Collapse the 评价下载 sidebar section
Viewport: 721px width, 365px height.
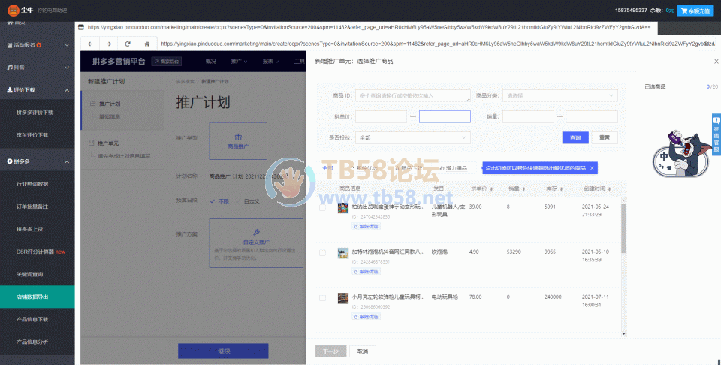click(38, 90)
